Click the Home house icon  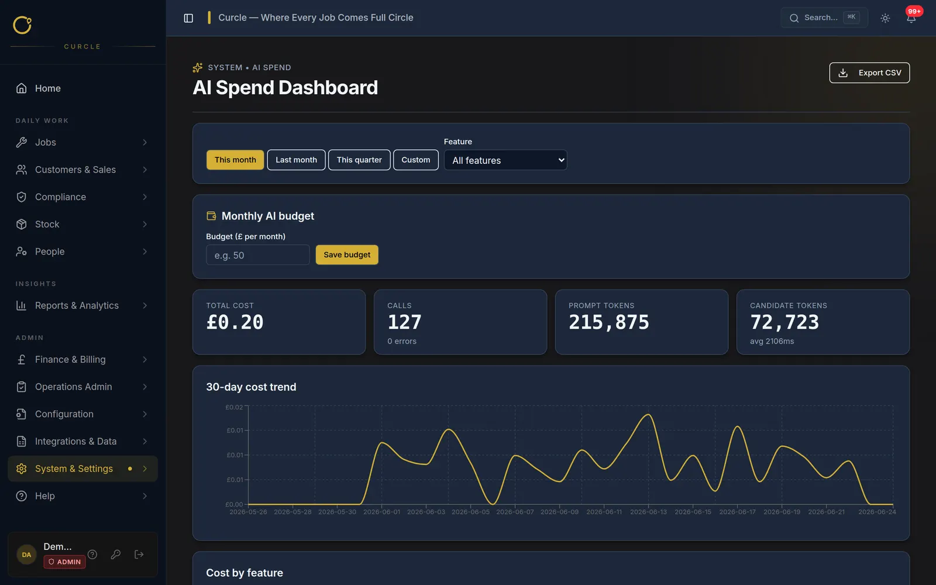[22, 88]
